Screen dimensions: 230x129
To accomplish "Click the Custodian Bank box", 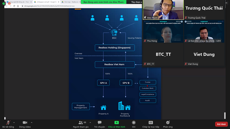I will 148,88.
